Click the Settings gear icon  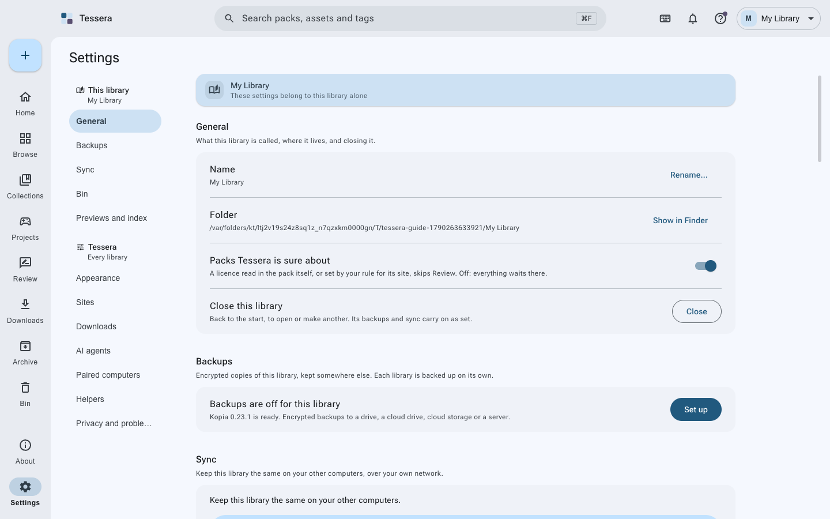pyautogui.click(x=25, y=487)
